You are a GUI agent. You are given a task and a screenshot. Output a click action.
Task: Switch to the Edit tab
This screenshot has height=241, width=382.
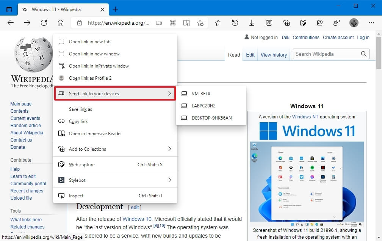[250, 55]
